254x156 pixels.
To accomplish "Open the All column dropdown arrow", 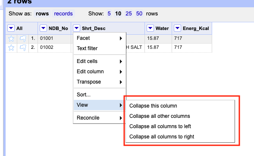I will click(x=11, y=28).
